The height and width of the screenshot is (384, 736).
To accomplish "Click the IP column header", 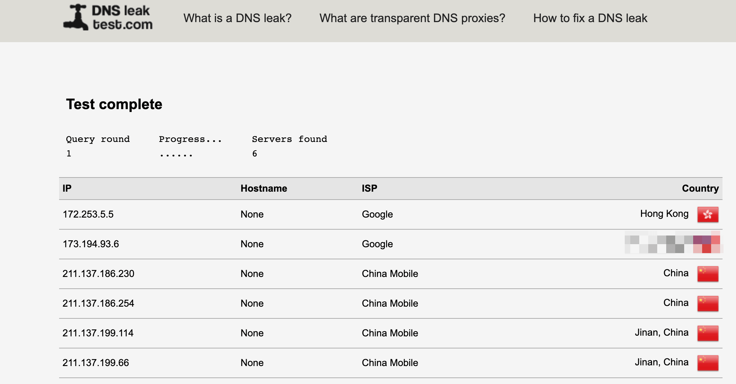I will (67, 188).
